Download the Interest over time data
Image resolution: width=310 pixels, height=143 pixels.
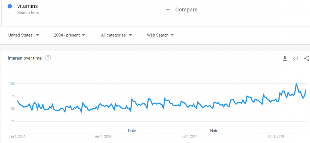click(285, 58)
